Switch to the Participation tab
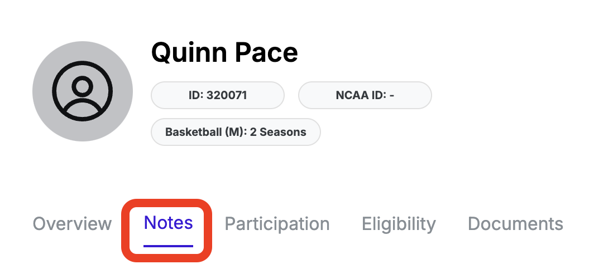594x274 pixels. coord(277,224)
